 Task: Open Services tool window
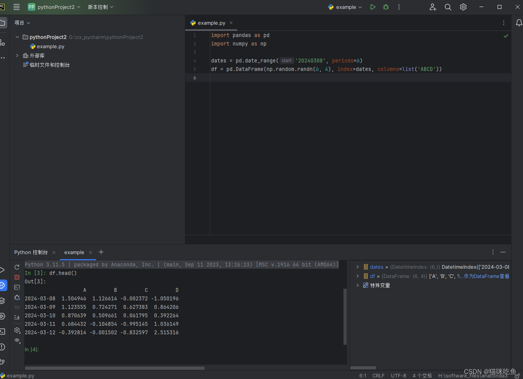[x=3, y=316]
